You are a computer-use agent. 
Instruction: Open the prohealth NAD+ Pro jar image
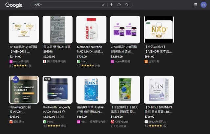tap(58, 90)
